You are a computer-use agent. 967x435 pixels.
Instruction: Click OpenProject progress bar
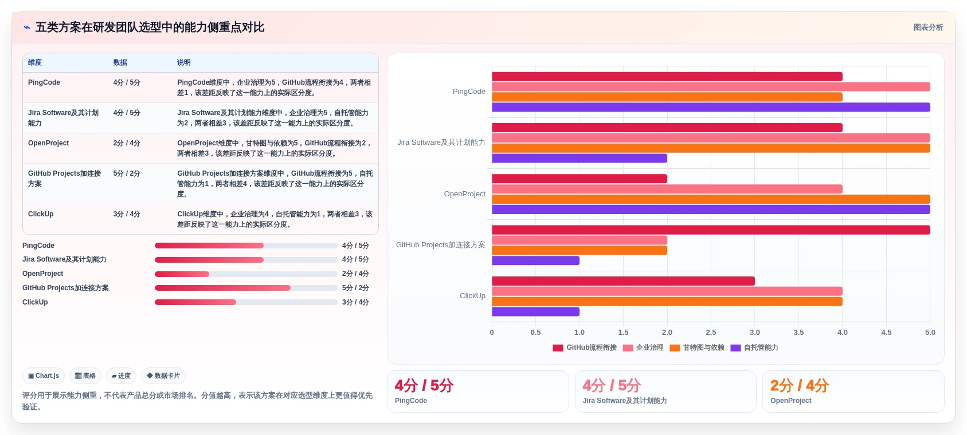click(x=246, y=274)
